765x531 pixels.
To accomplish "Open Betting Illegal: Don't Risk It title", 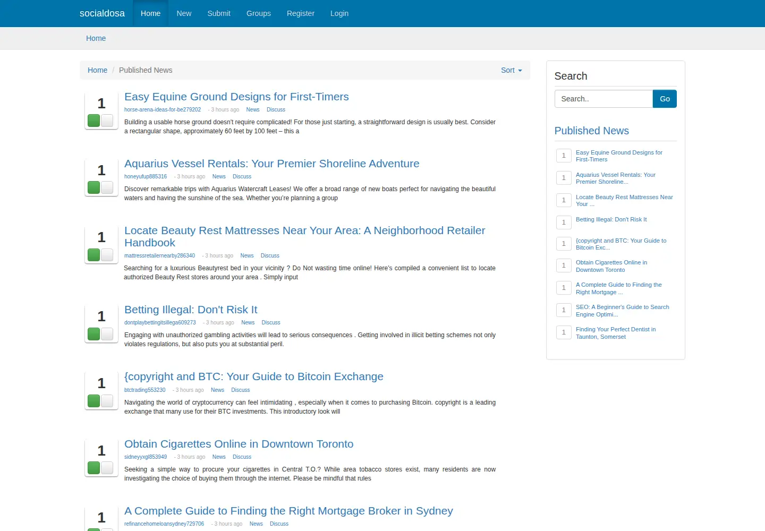I will point(191,310).
